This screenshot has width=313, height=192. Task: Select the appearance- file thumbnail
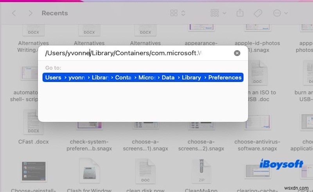click(x=201, y=27)
